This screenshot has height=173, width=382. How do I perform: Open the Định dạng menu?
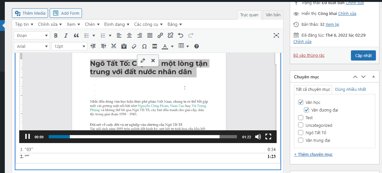[117, 24]
